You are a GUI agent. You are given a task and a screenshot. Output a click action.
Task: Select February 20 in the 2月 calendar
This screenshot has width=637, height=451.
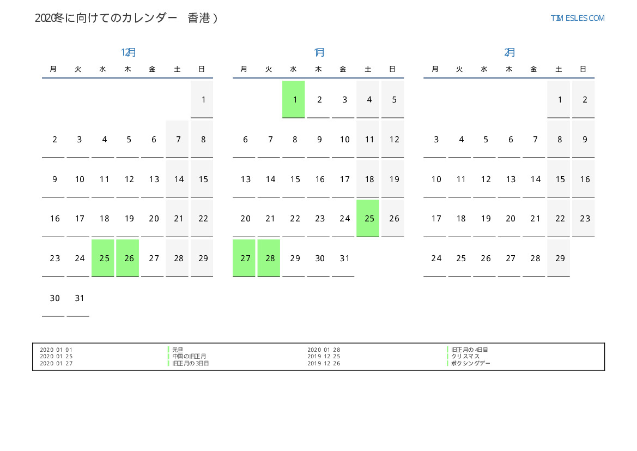click(x=509, y=219)
